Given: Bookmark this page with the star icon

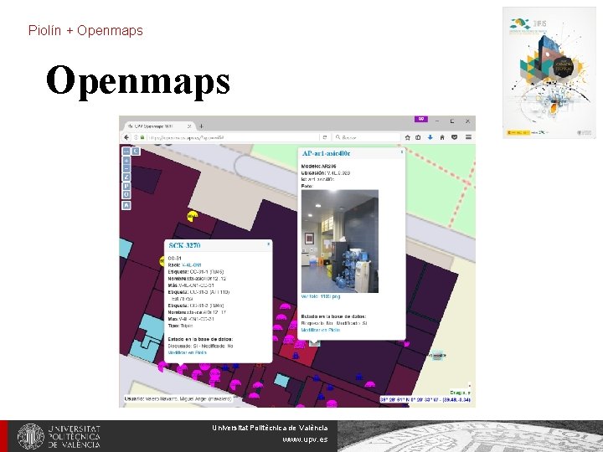Looking at the screenshot, I should pos(407,137).
